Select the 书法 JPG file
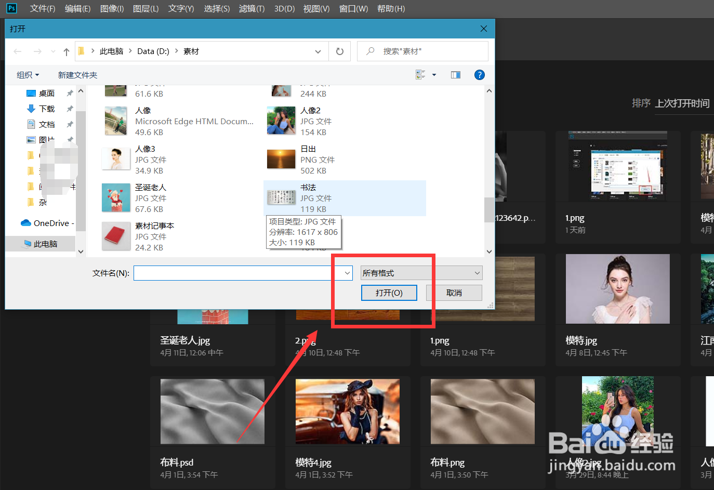 coord(345,198)
